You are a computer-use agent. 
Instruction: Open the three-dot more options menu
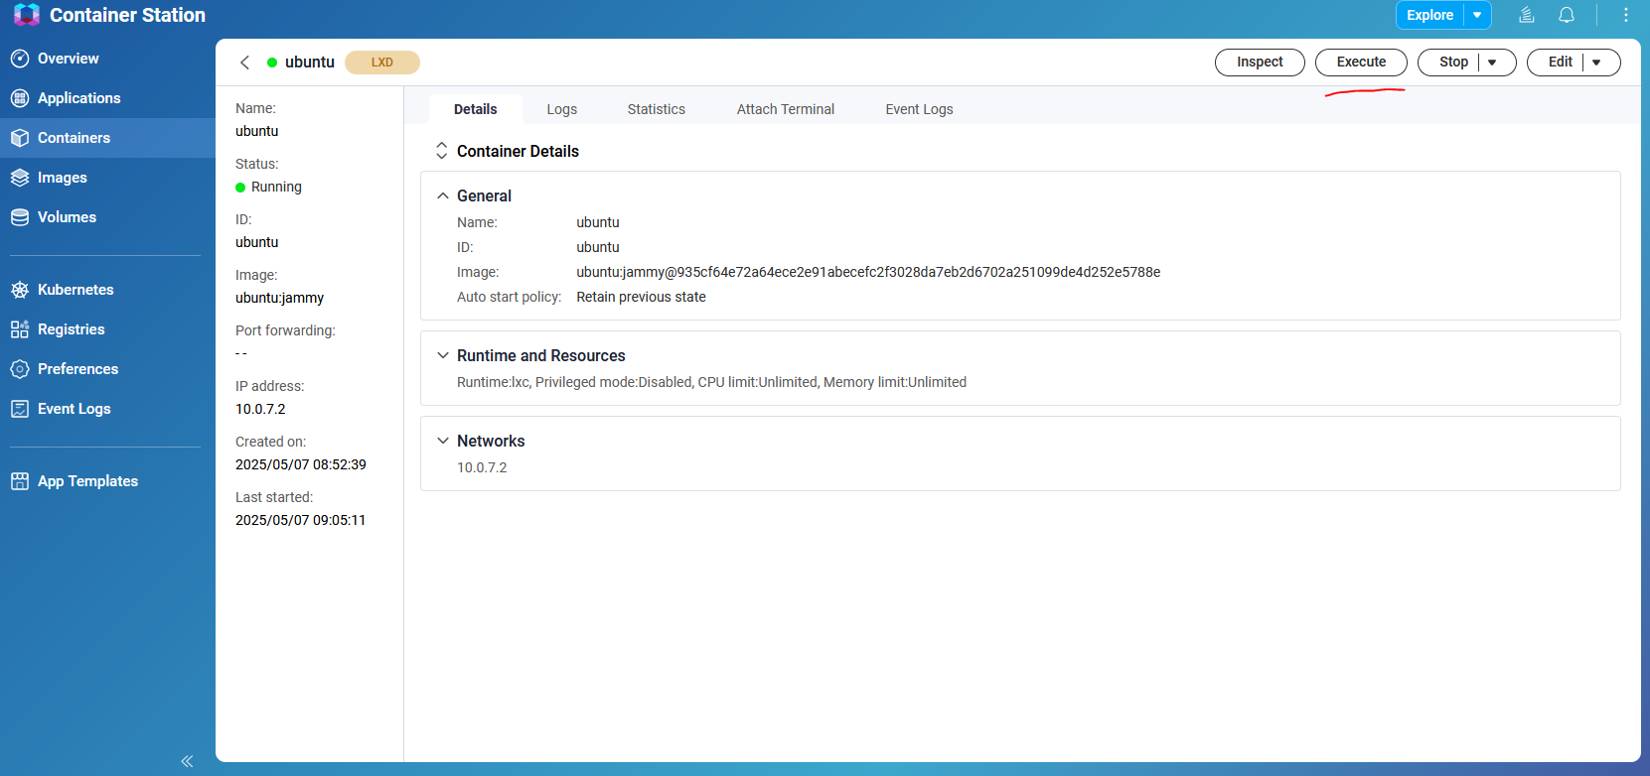click(1625, 15)
